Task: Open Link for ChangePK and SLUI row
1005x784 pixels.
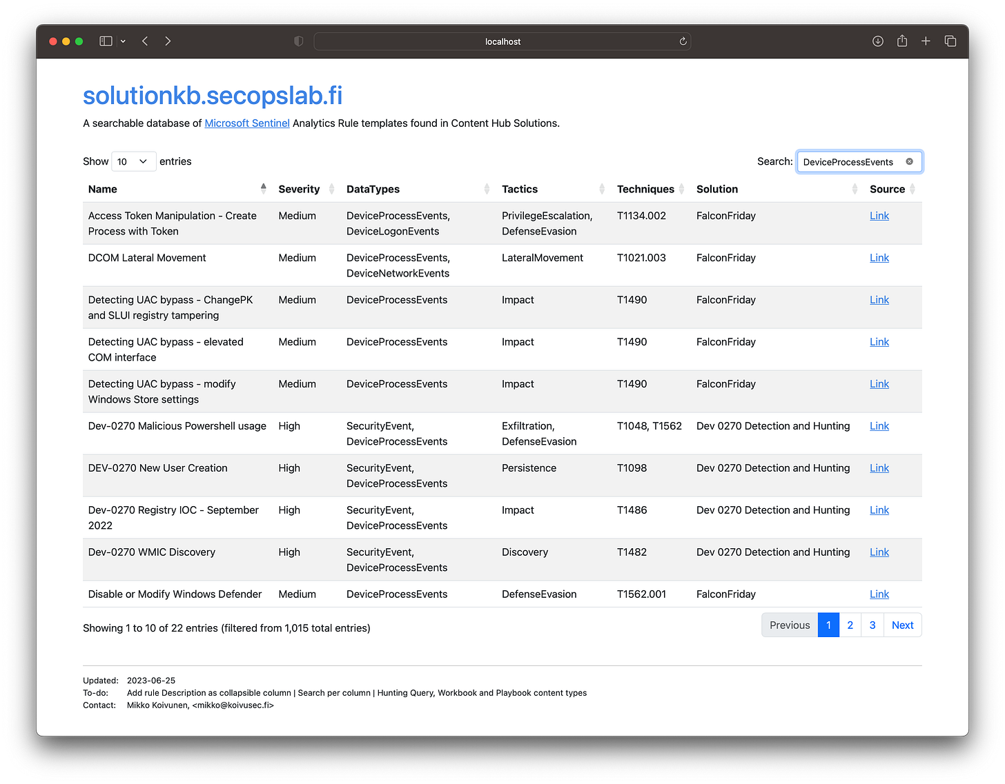Action: point(879,300)
